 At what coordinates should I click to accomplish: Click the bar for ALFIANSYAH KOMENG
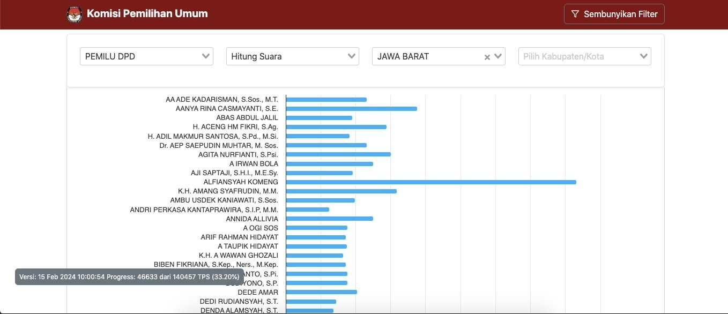(x=431, y=182)
